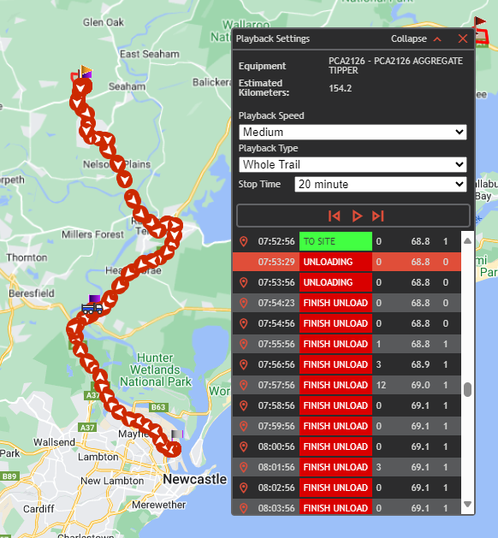Click location pin for 08:01:56 row
498x538 pixels.
243,467
